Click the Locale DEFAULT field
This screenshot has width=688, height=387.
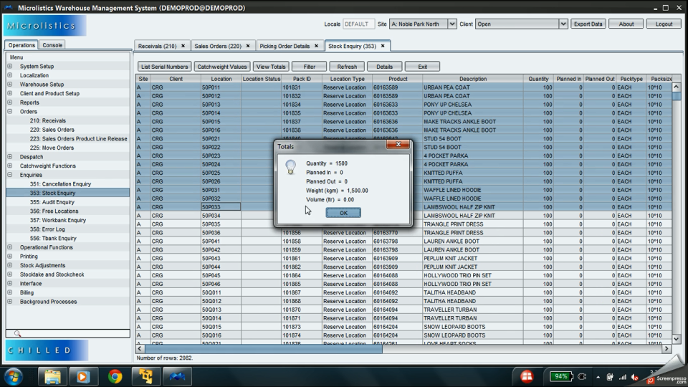358,24
